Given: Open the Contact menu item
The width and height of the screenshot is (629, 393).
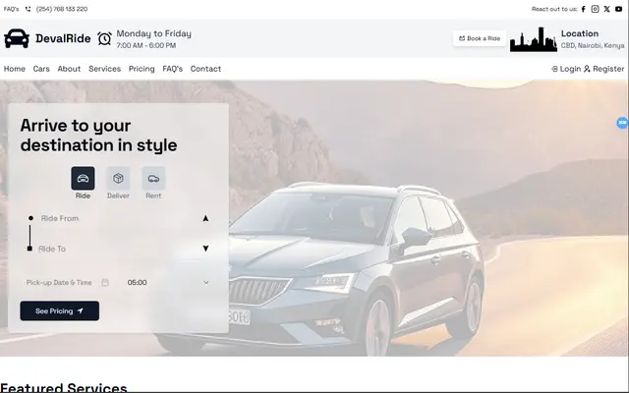Looking at the screenshot, I should coord(205,69).
